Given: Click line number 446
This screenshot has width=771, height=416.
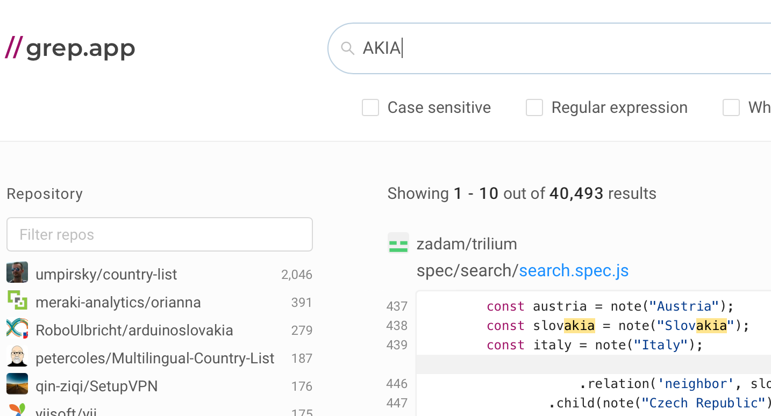Looking at the screenshot, I should pyautogui.click(x=397, y=384).
